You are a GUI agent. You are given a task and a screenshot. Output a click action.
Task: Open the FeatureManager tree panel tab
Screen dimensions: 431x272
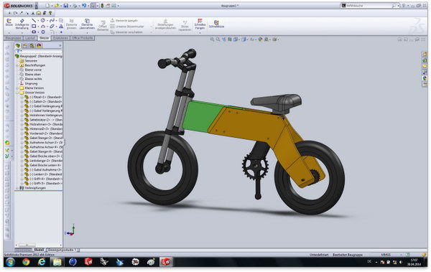18,46
